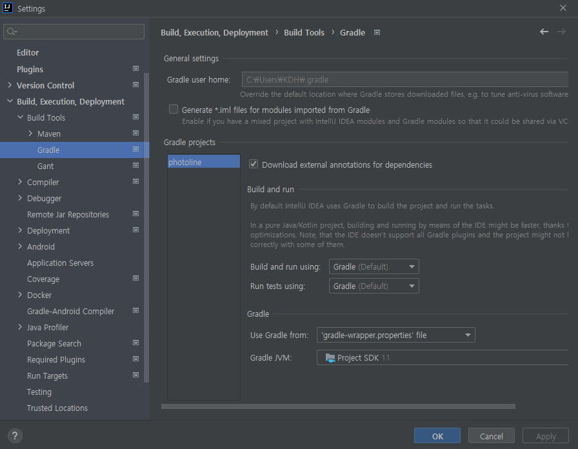Go back using the left arrow
Viewport: 578px width, 449px height.
(544, 32)
